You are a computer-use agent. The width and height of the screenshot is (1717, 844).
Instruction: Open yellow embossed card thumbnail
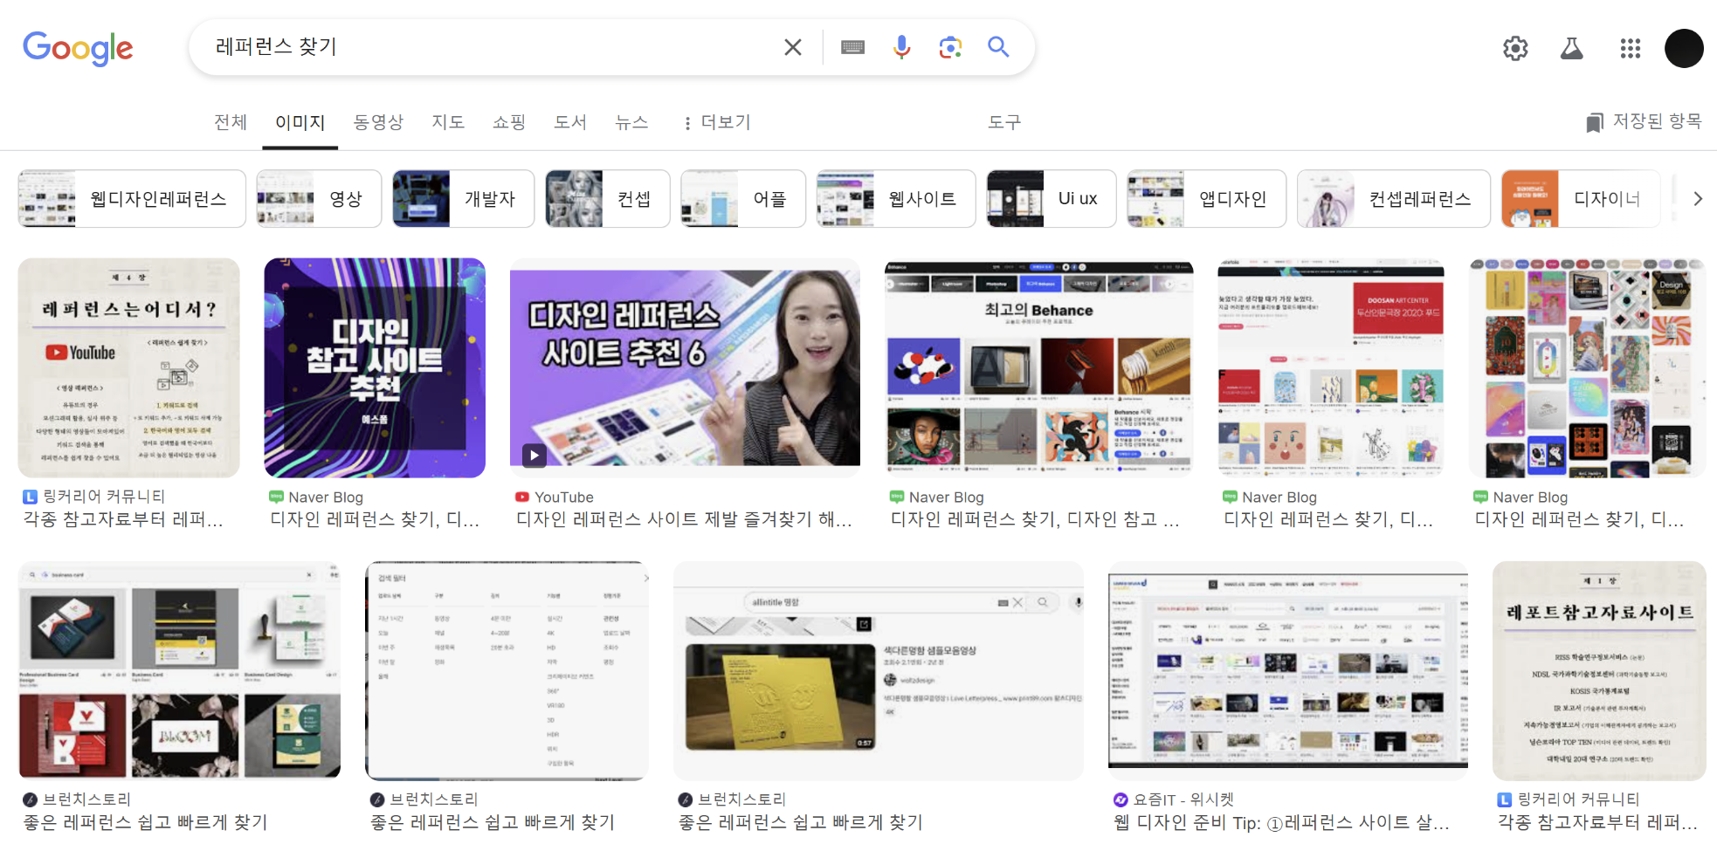879,670
